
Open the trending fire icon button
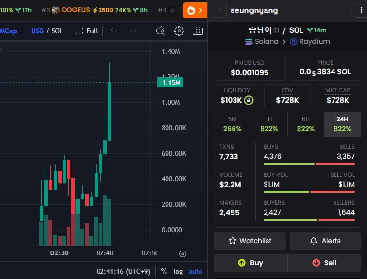[195, 10]
